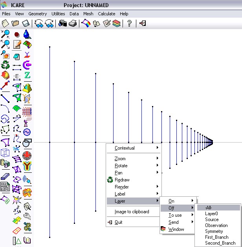This screenshot has width=242, height=247.
Task: Click the green recycle redraw icon
Action: (x=5, y=65)
